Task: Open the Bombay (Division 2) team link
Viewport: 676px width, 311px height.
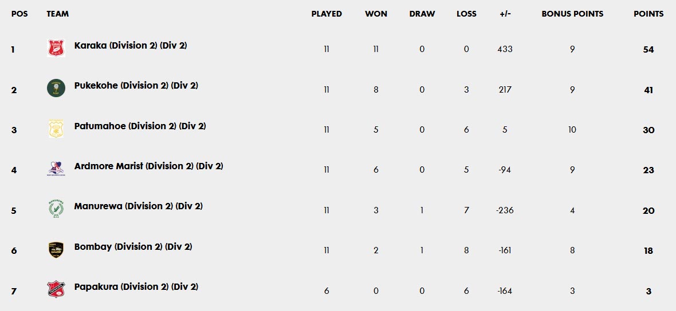Action: click(133, 247)
